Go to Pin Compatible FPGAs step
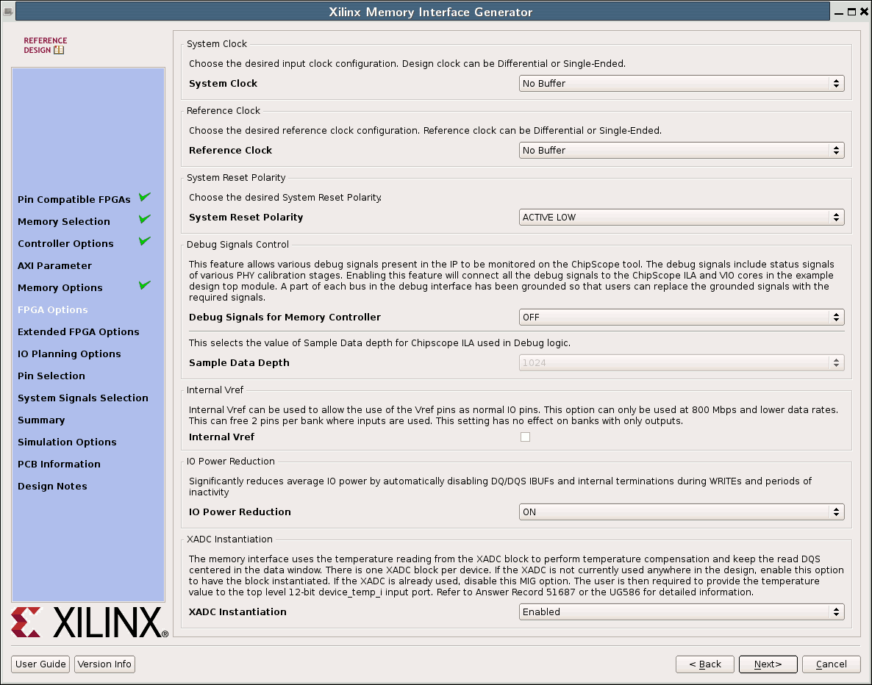872x685 pixels. pyautogui.click(x=74, y=200)
